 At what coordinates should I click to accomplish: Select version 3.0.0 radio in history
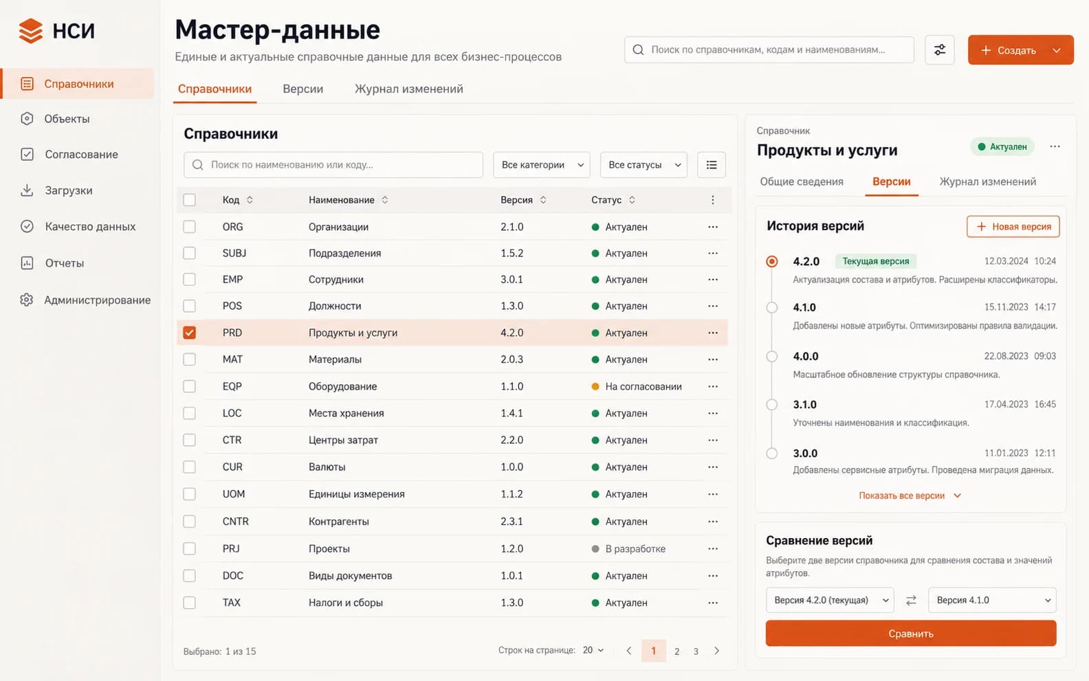(x=772, y=454)
